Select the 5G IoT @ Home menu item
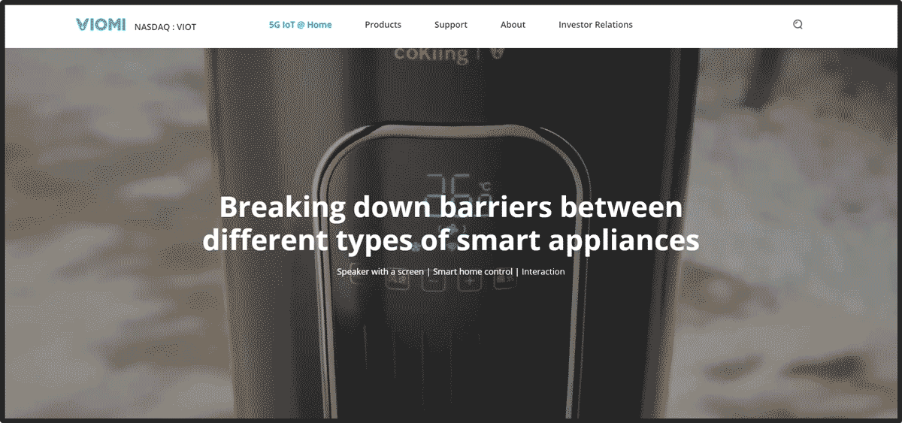 click(x=300, y=25)
